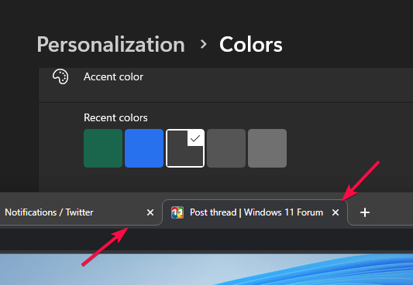Close the Notifications / Twitter tab
413x285 pixels.
[x=150, y=212]
